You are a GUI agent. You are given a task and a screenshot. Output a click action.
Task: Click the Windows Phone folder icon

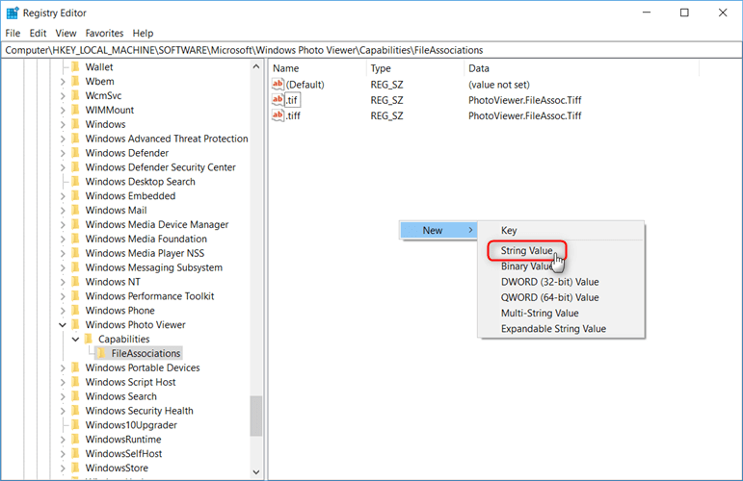75,311
